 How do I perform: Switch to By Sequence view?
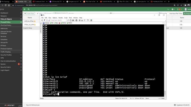(187, 14)
